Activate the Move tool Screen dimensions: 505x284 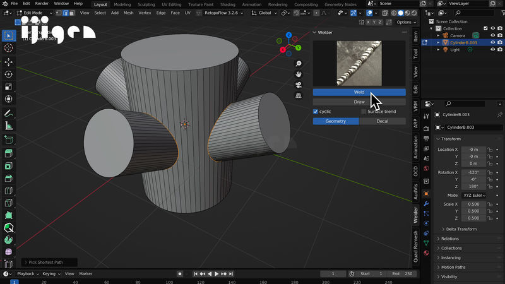click(x=8, y=62)
